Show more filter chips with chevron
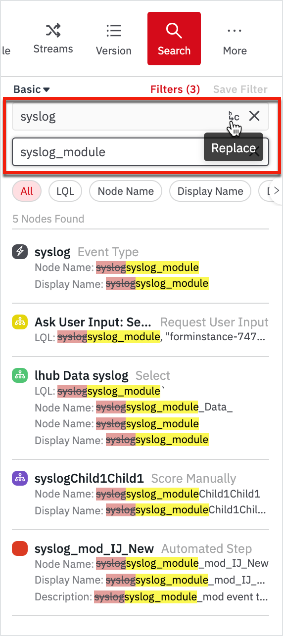This screenshot has width=283, height=636. (x=277, y=191)
